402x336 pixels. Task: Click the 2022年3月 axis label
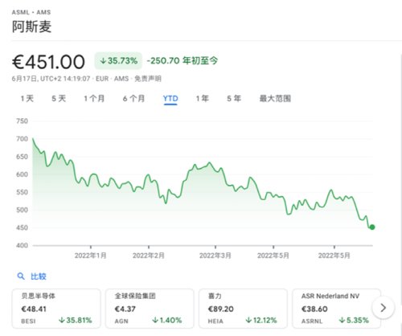point(215,256)
